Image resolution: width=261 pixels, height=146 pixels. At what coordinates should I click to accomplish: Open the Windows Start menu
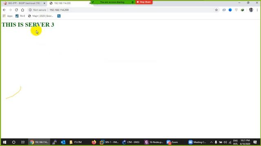(4, 142)
